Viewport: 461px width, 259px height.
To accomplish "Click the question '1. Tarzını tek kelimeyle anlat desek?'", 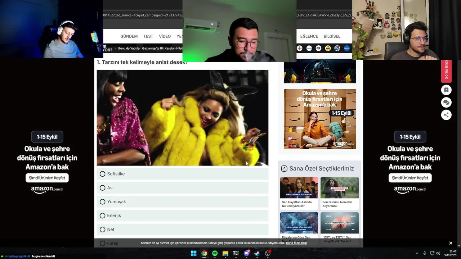I will 142,62.
